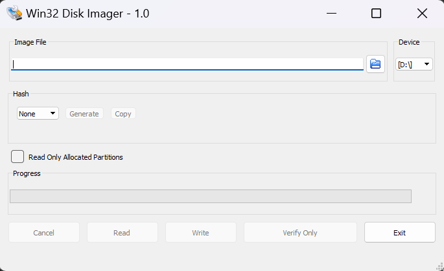This screenshot has height=271, width=444.
Task: Click the Write button
Action: click(x=200, y=232)
